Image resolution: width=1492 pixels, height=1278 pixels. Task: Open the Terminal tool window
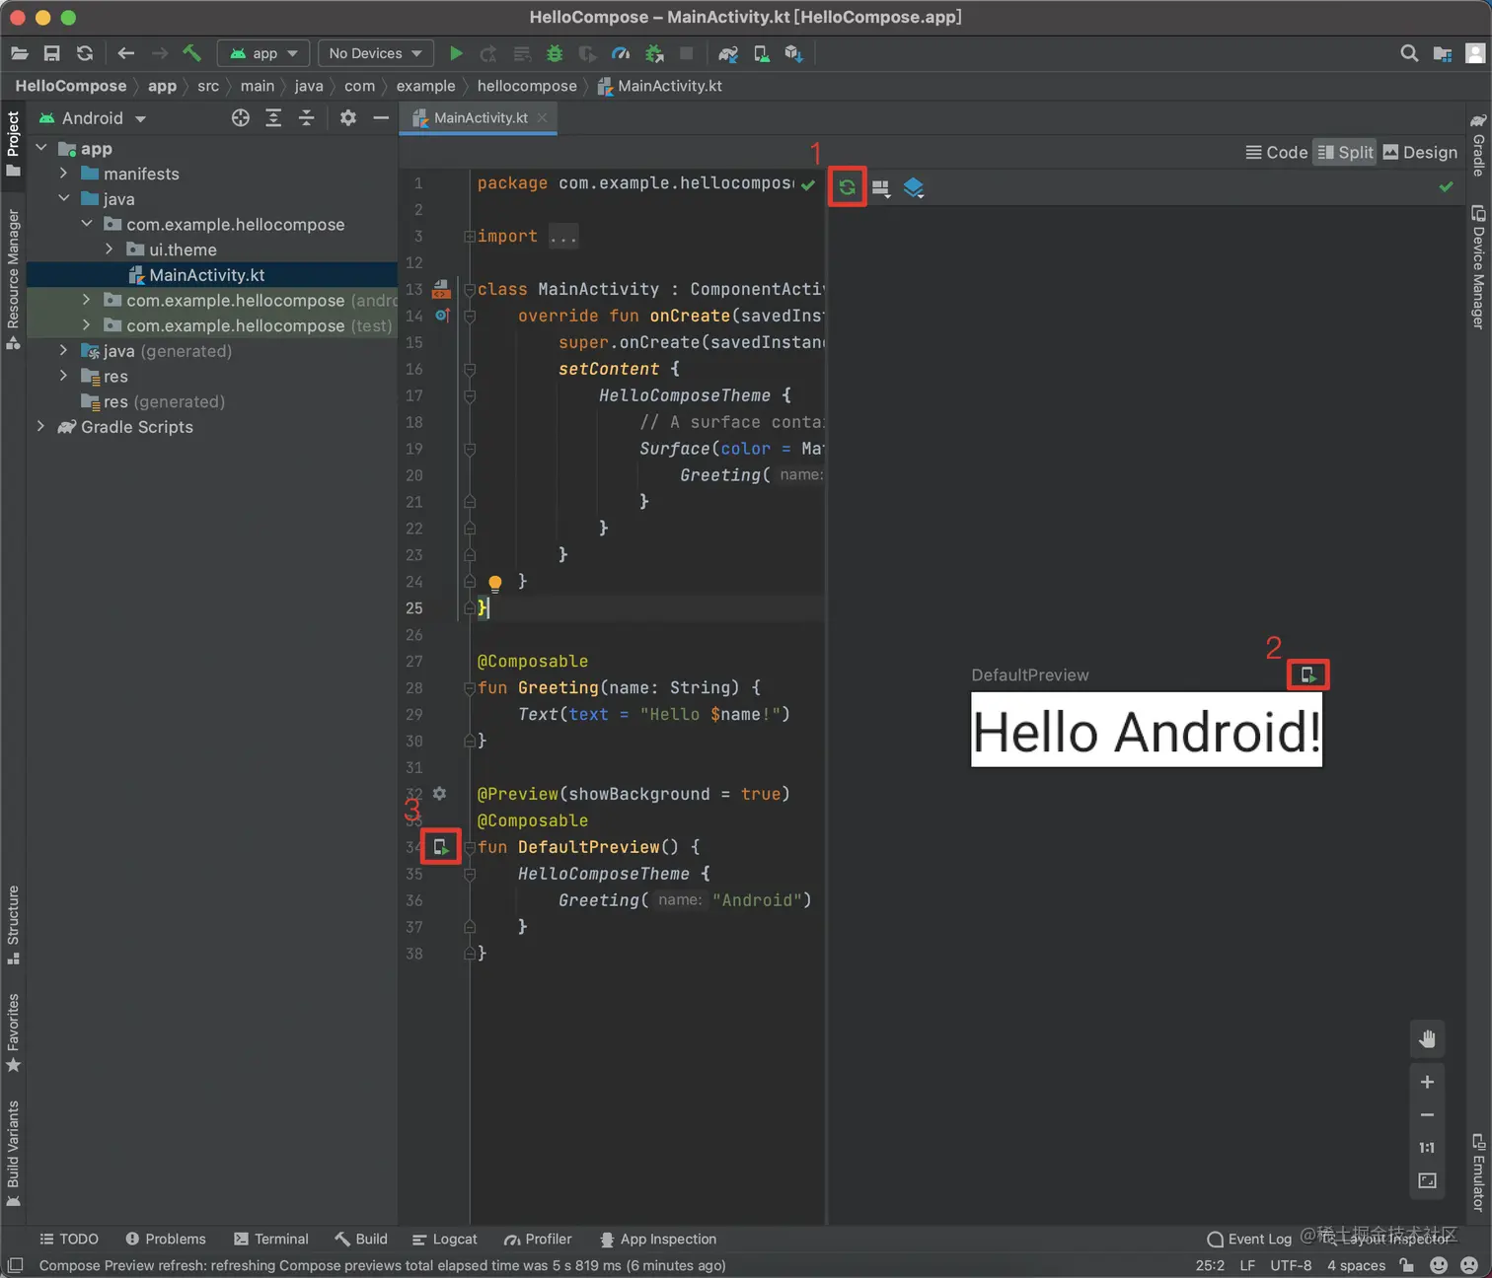[271, 1240]
